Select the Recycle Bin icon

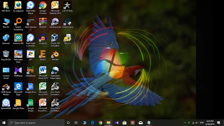(6, 56)
